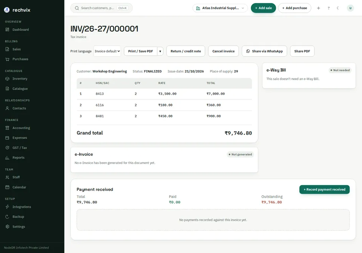Click HSN code 8413
Viewport: 362px width, 253px height.
point(100,94)
